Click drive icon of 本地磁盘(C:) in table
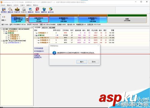This screenshot has height=108, width=150. tap(37, 33)
